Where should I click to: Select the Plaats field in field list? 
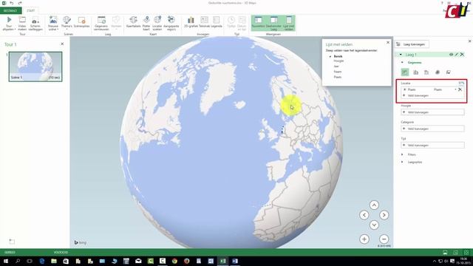click(338, 77)
